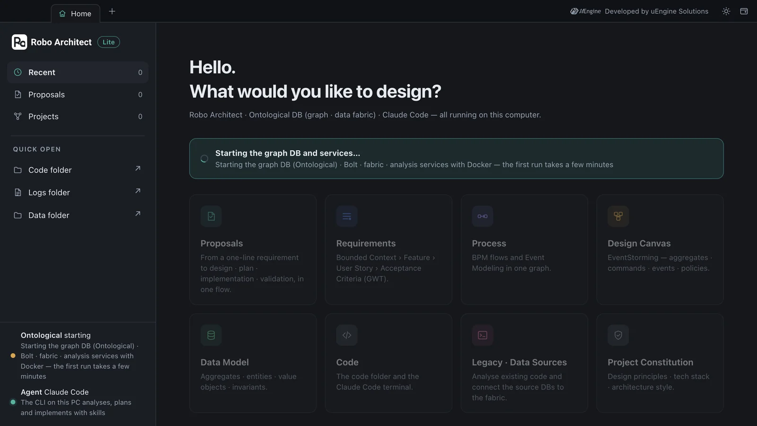
Task: Click the external-link arrow beside Logs folder
Action: [x=138, y=191]
